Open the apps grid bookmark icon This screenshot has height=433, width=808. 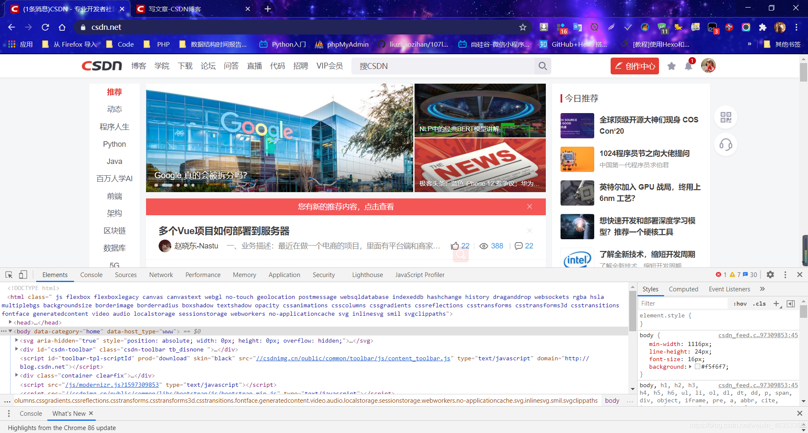point(12,44)
